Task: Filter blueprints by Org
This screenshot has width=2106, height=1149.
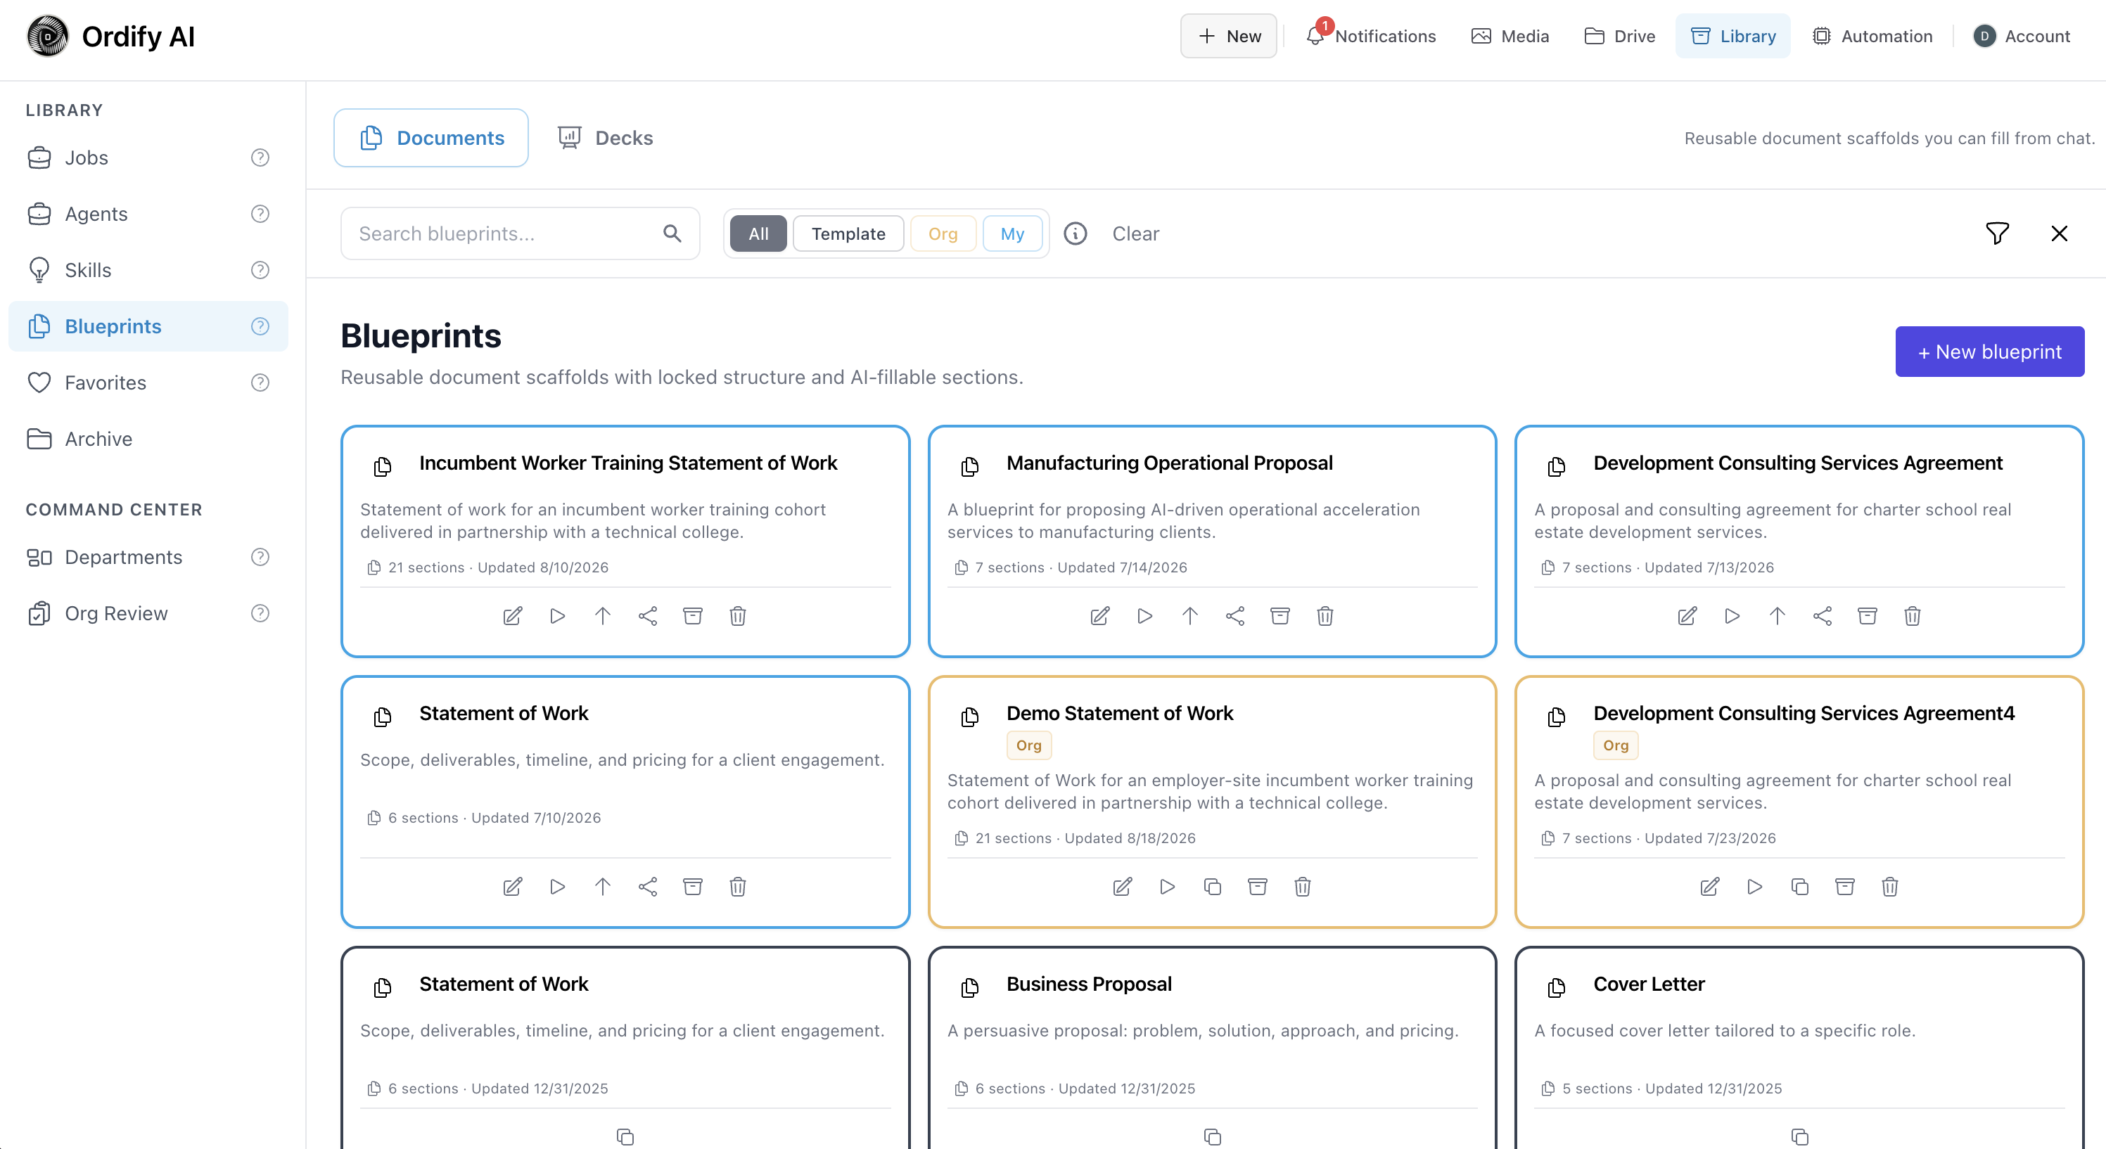Action: click(943, 233)
